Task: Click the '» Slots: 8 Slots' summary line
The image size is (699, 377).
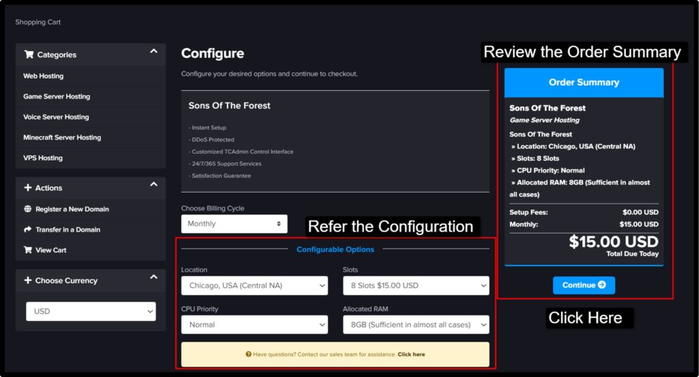Action: (535, 158)
